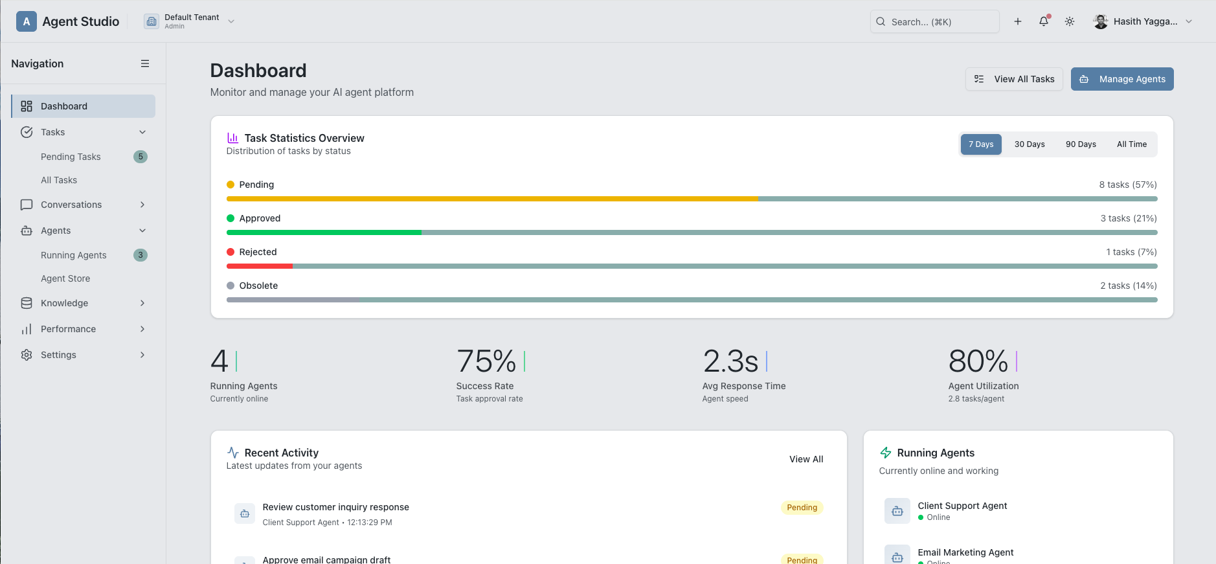Expand the Knowledge section chevron
Screen dimensions: 1216x564
coord(142,303)
